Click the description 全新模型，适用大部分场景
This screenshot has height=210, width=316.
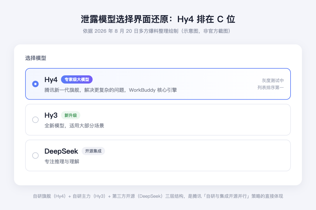pos(74,126)
